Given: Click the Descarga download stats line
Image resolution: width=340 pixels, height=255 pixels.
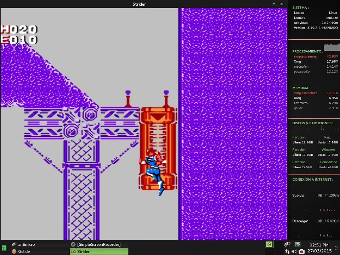Looking at the screenshot, I should pyautogui.click(x=316, y=221).
